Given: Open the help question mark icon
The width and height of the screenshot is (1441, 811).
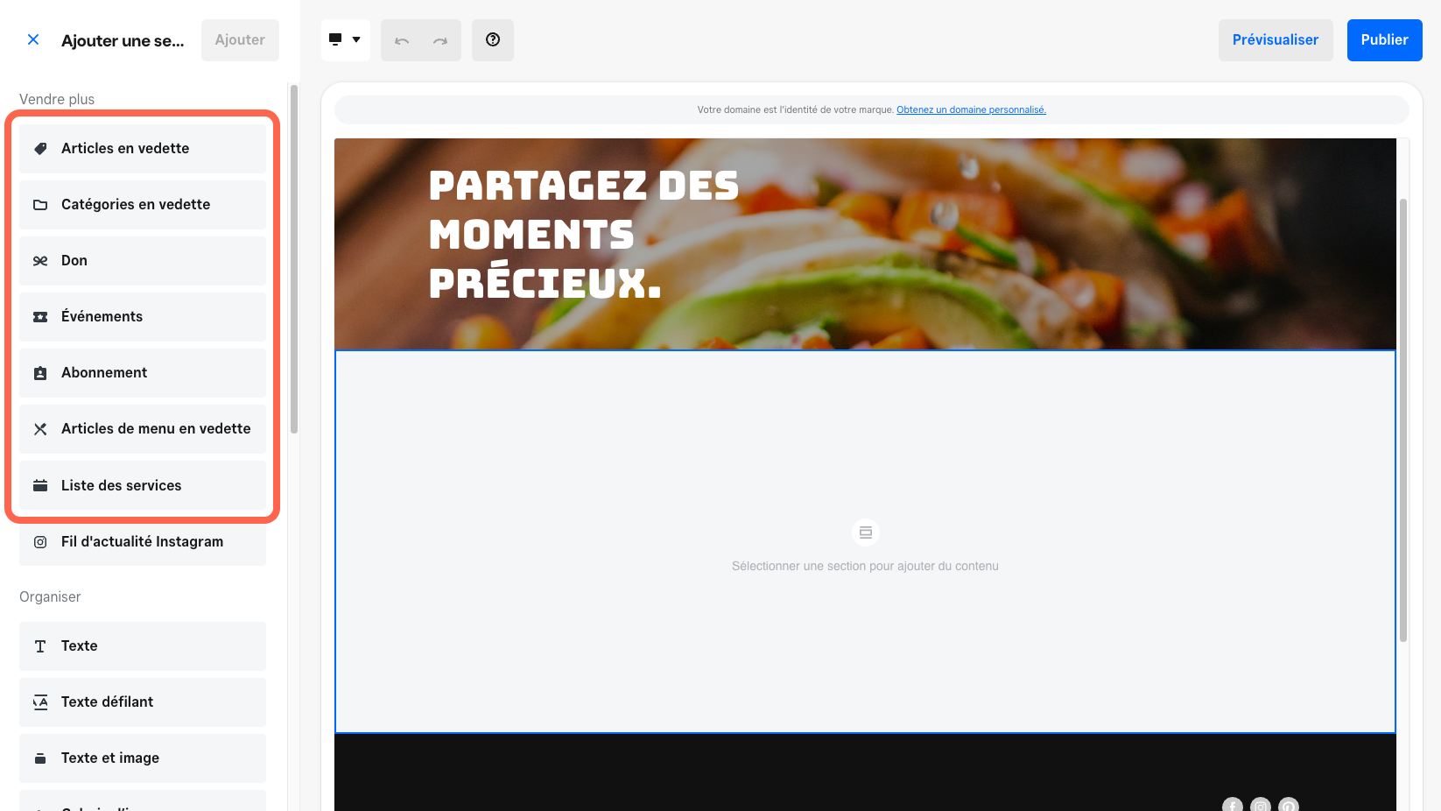Looking at the screenshot, I should 493,39.
